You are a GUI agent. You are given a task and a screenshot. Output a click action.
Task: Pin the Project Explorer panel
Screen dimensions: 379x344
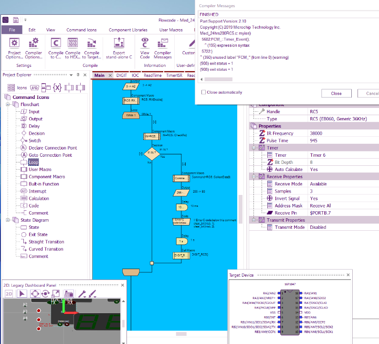pos(78,75)
